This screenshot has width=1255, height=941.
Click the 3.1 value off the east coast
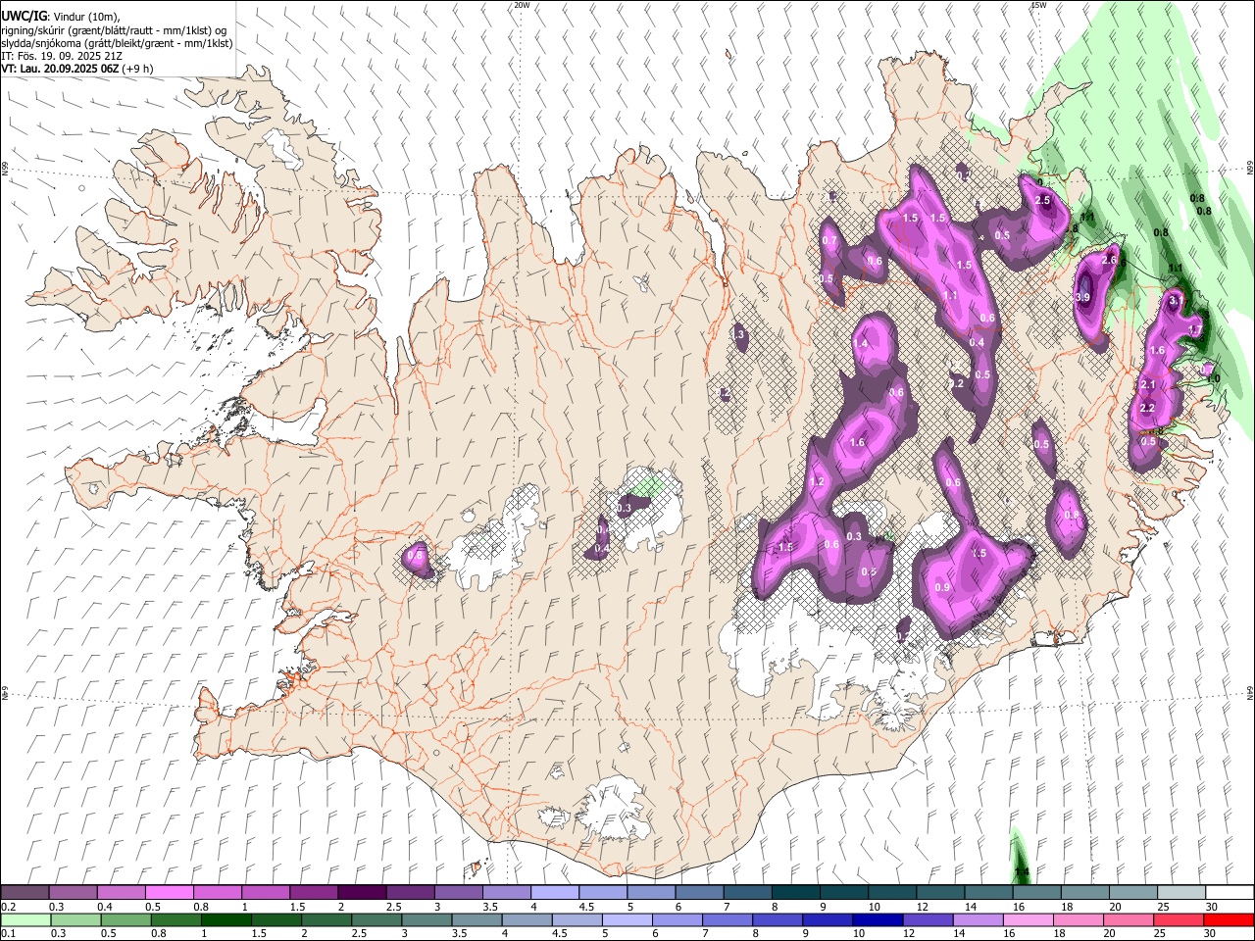tap(1177, 300)
